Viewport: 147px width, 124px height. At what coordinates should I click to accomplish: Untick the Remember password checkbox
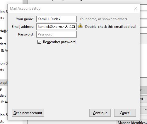point(39,42)
